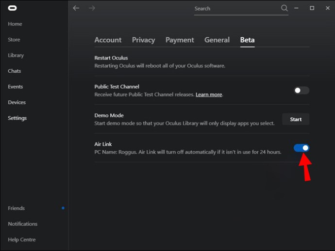Open Friends in the sidebar
Image resolution: width=335 pixels, height=251 pixels.
pos(16,208)
